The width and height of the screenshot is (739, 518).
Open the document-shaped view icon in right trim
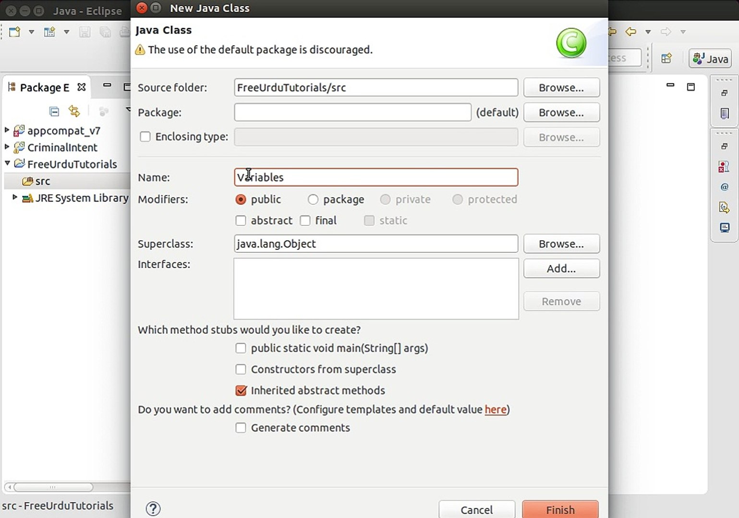tap(725, 114)
